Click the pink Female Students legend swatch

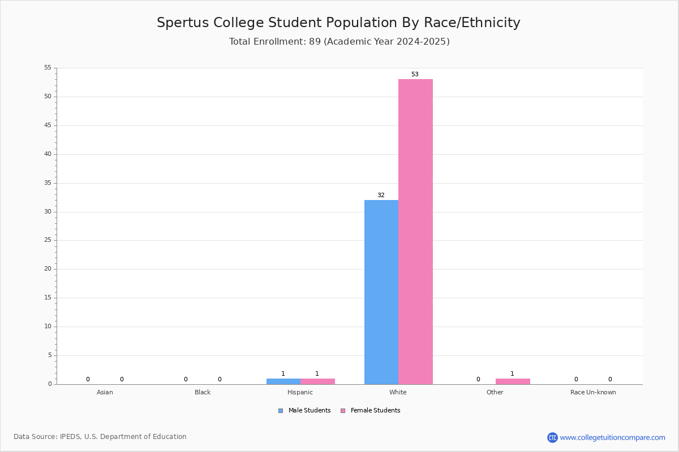click(x=343, y=411)
